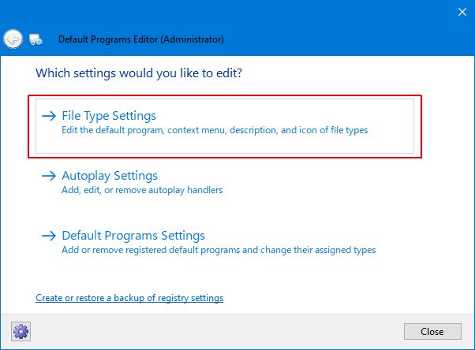Click the 'Which settings would you like to edit?' heading
Viewport: 475px width, 350px height.
(x=139, y=73)
